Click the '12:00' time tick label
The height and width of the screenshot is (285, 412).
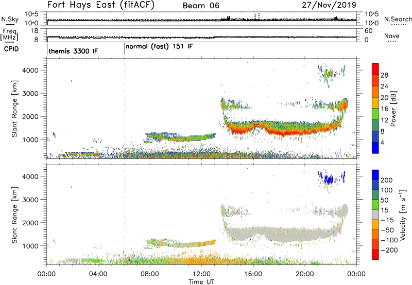point(201,274)
